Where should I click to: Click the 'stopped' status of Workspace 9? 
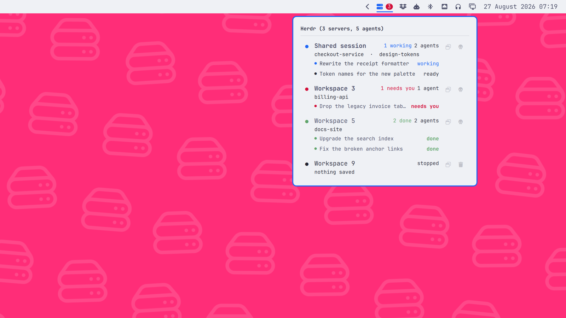[428, 163]
